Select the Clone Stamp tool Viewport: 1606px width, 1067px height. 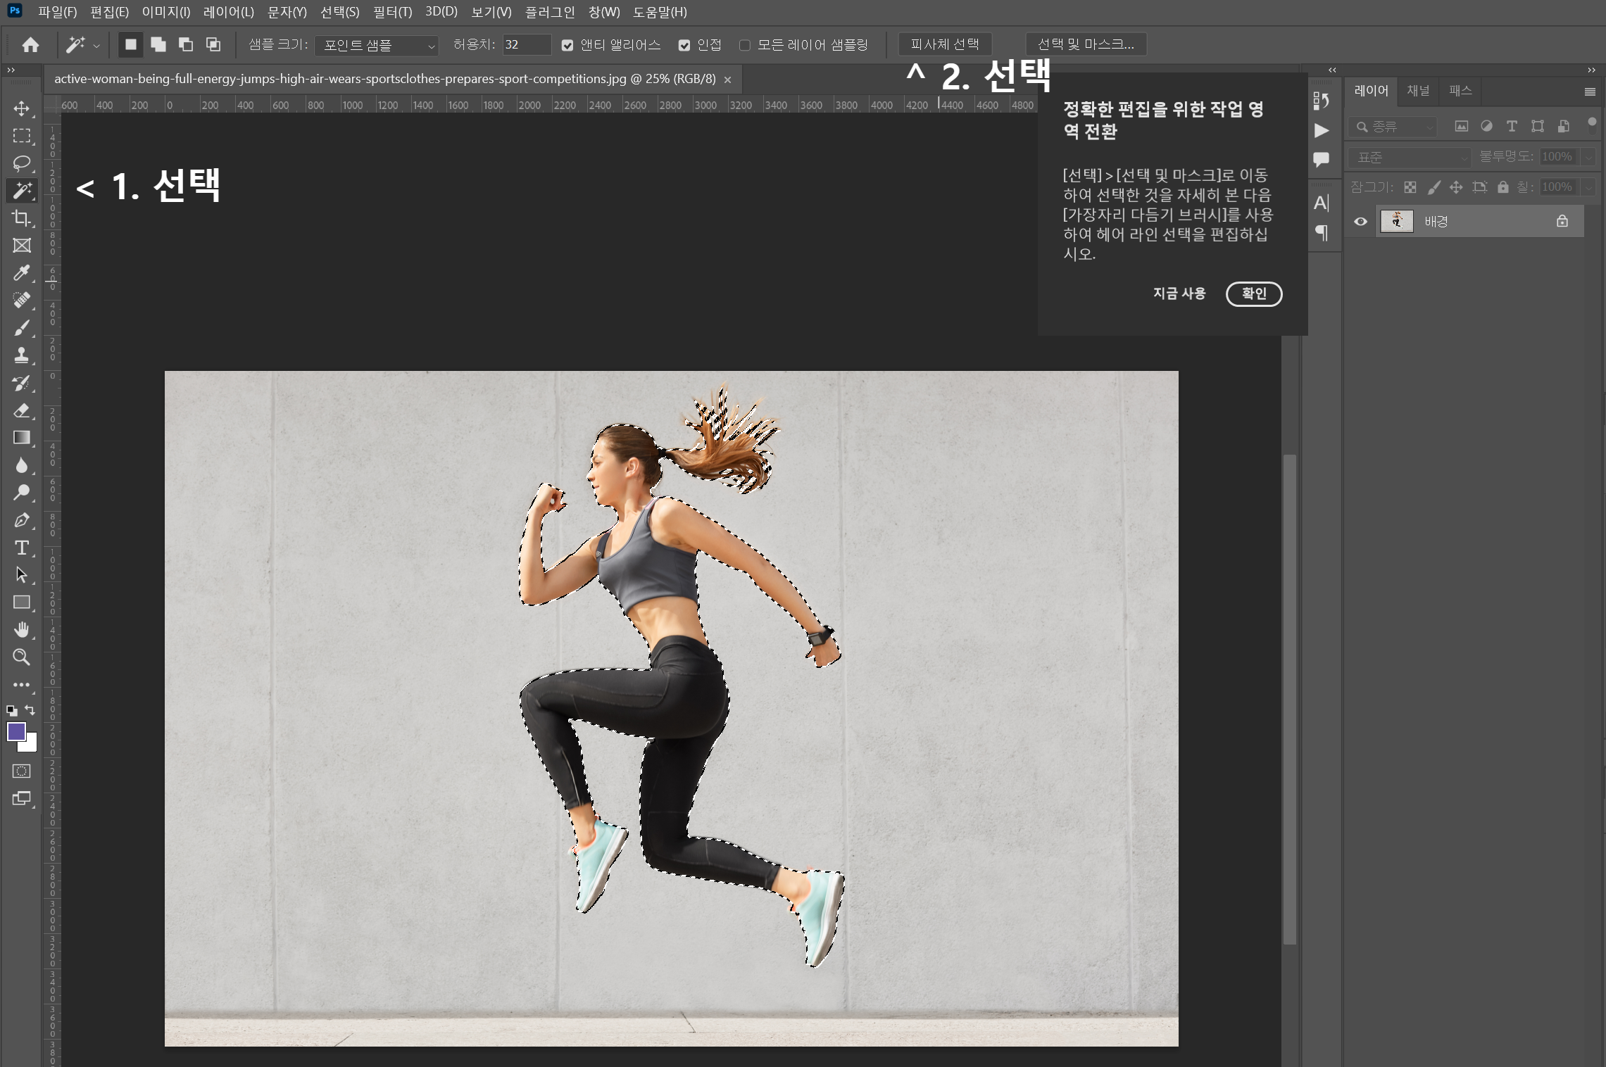pyautogui.click(x=22, y=355)
